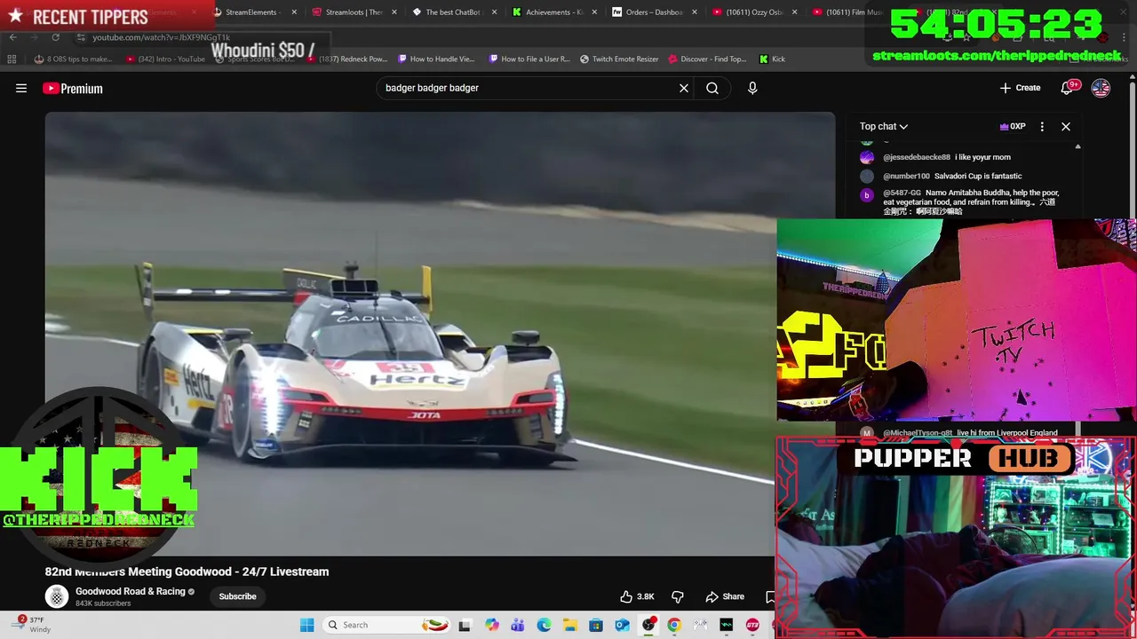This screenshot has height=639, width=1137.
Task: Open Outlook from the taskbar
Action: coord(622,625)
